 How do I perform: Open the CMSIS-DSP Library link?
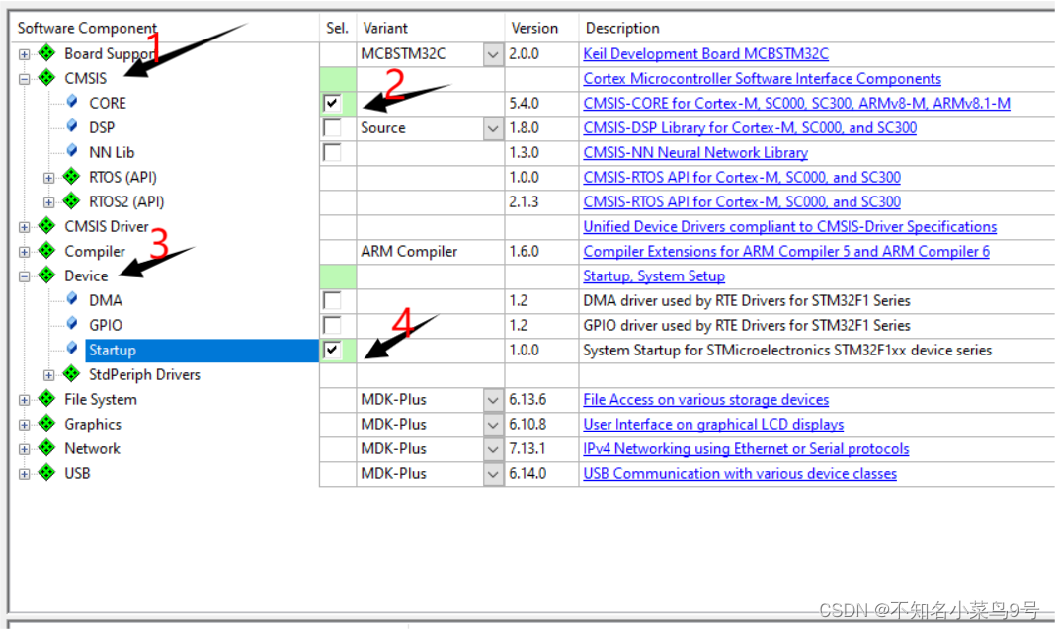click(x=750, y=127)
